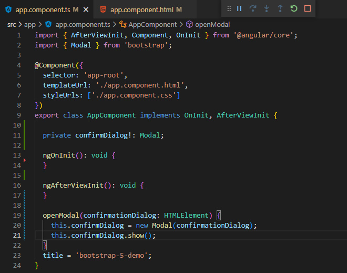
Task: Switch to the app.component.html tab
Action: [x=142, y=10]
